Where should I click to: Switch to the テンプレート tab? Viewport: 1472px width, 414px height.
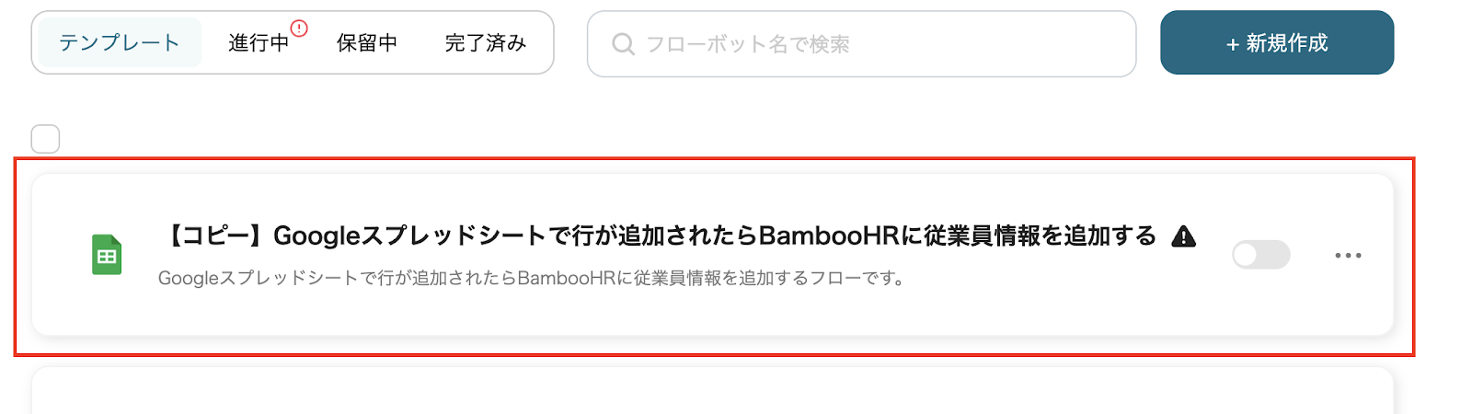click(120, 42)
